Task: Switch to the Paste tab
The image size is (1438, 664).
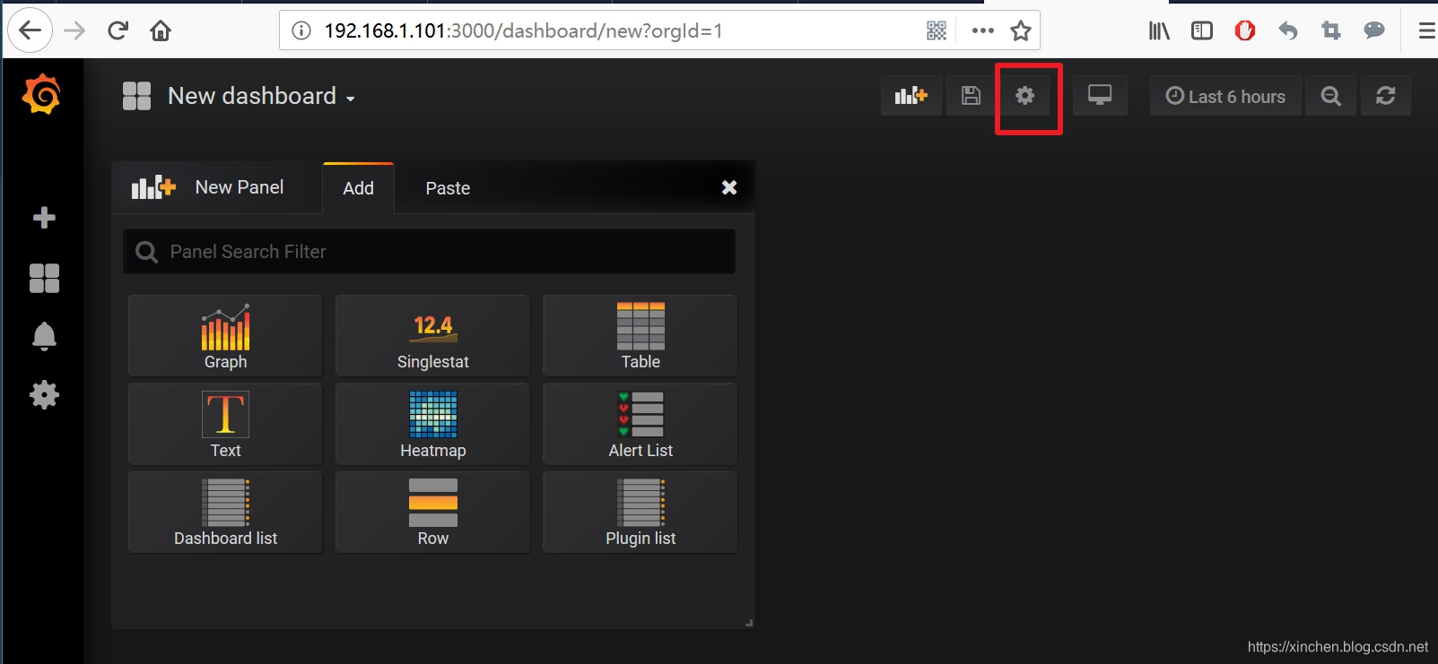Action: (448, 188)
